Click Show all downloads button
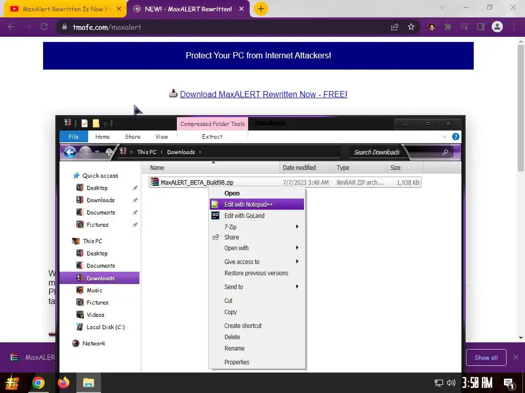This screenshot has width=525, height=393. click(486, 358)
